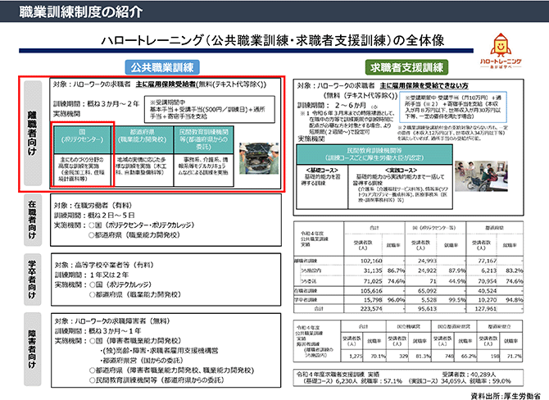Screen dimensions: 549x400
Task: Open the wheelchair care training photo
Action: point(481,176)
